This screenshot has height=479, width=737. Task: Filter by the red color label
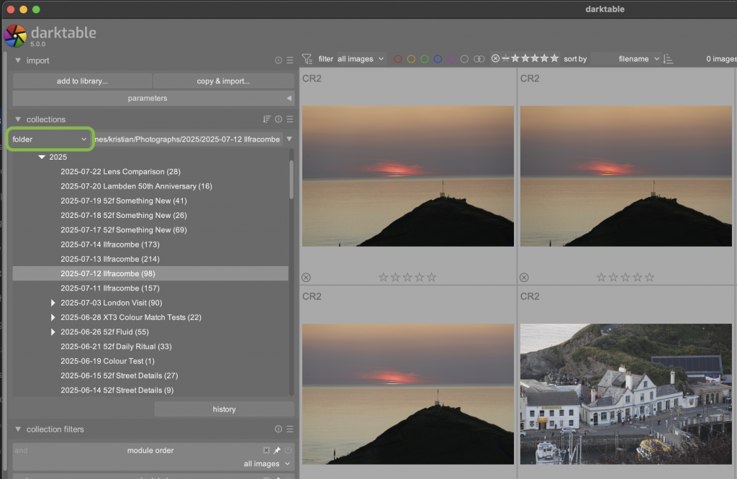pos(398,59)
